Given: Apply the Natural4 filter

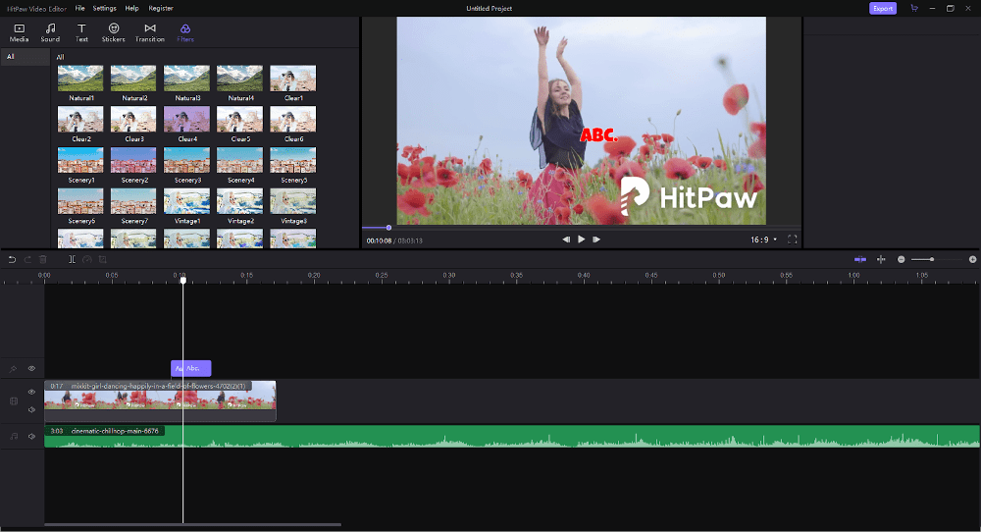Looking at the screenshot, I should [x=240, y=79].
